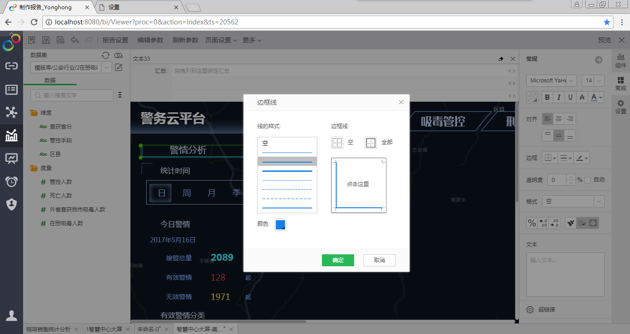Enable the '自动' transparency checkbox

coord(588,180)
